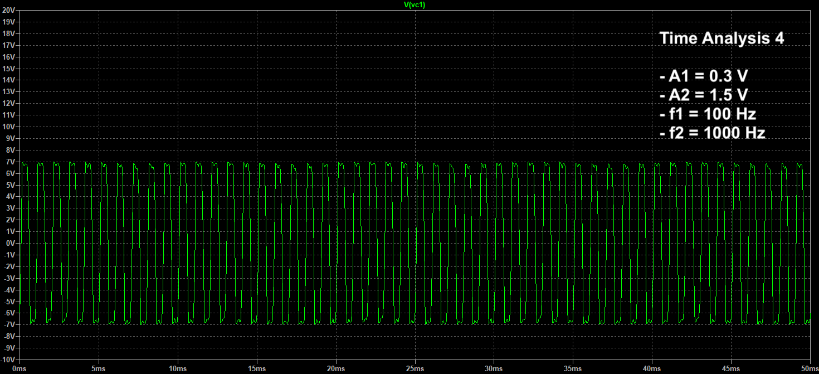
Task: Click the -5V voltage axis label
Action: pos(9,301)
